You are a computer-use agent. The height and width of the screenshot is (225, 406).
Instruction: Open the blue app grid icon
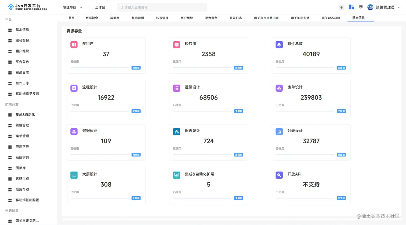pyautogui.click(x=351, y=7)
